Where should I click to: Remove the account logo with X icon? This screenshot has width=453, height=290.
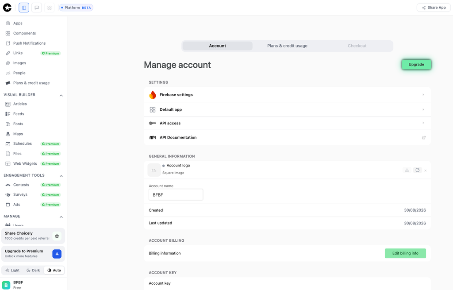click(x=425, y=170)
